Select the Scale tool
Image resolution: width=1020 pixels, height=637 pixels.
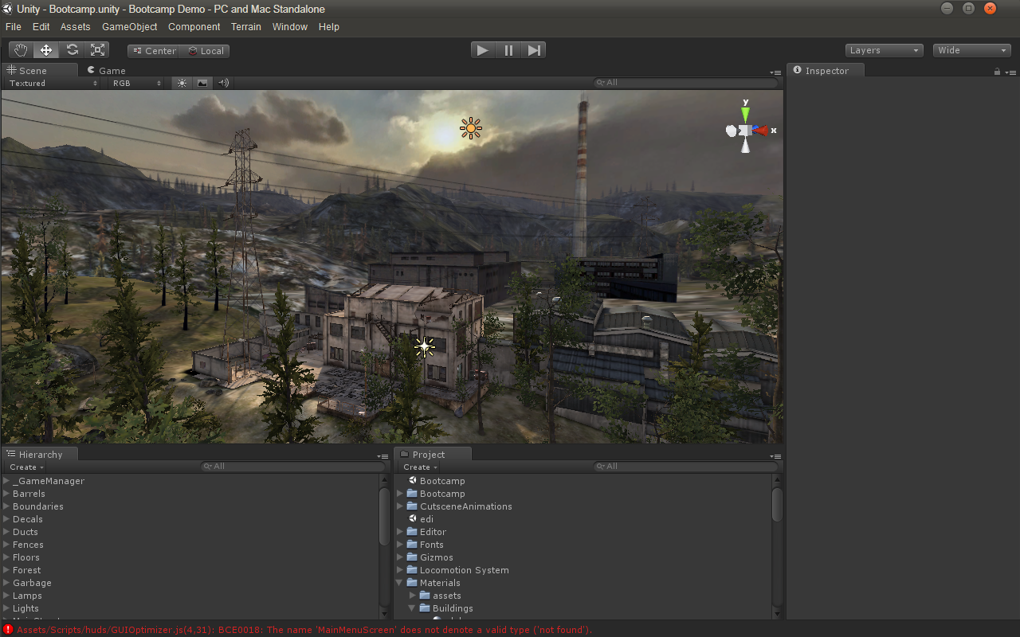97,50
